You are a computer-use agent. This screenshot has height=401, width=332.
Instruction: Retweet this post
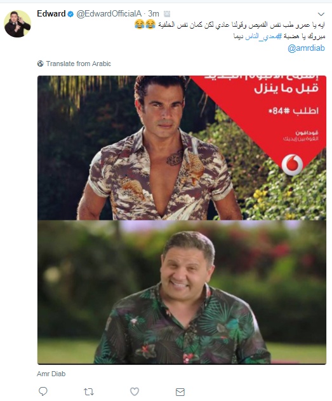89,391
